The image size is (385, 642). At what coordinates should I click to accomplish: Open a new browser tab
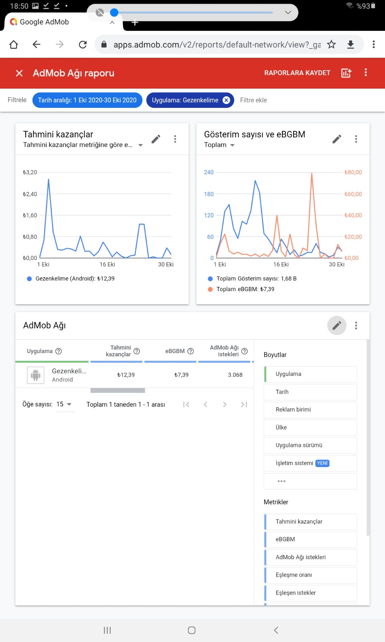pos(135,23)
